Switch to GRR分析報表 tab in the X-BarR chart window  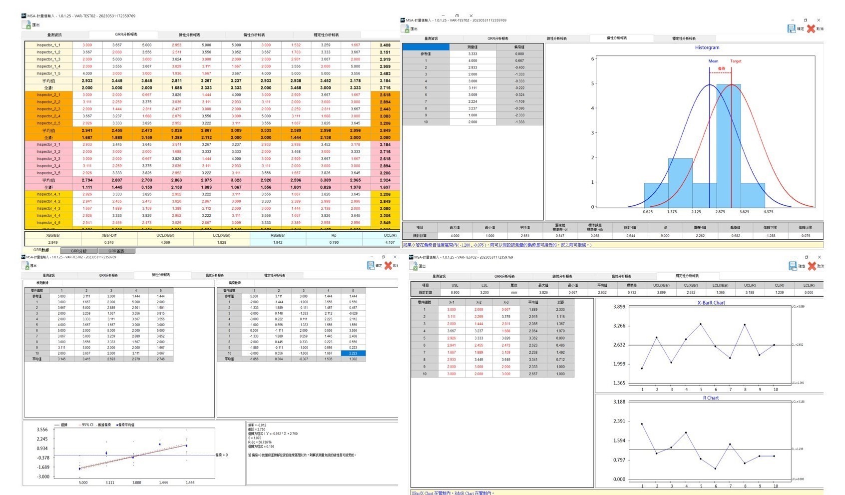pyautogui.click(x=504, y=276)
